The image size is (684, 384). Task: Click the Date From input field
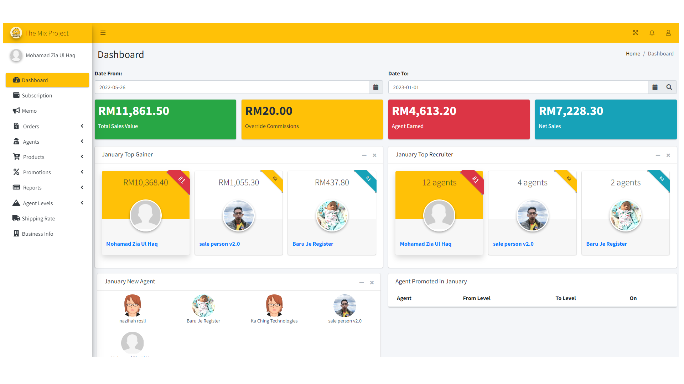point(232,87)
